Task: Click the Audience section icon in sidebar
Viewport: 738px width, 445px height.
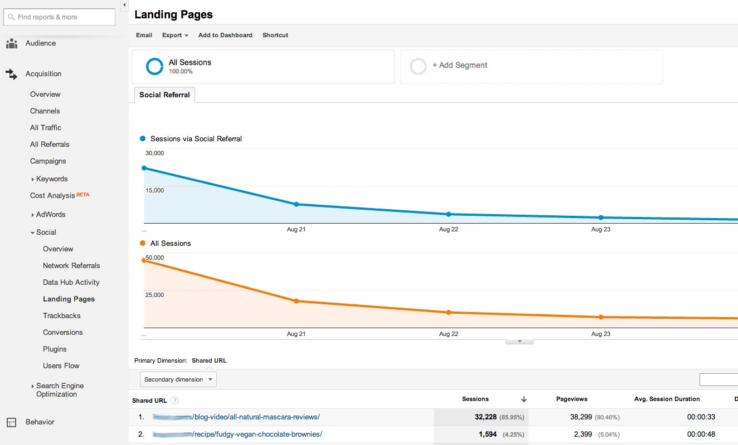Action: tap(12, 43)
